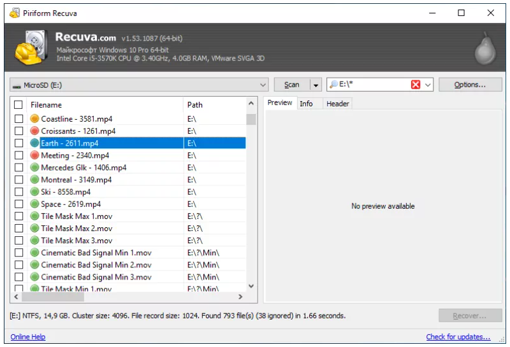Click the green dot for Tile Mask Max 1.mov
510x347 pixels.
34,216
